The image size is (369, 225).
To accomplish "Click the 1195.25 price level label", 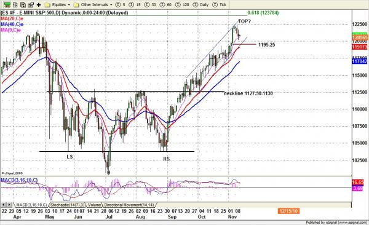I will [x=267, y=45].
